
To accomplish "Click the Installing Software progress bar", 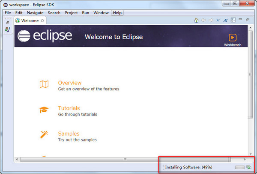I will tap(239, 167).
